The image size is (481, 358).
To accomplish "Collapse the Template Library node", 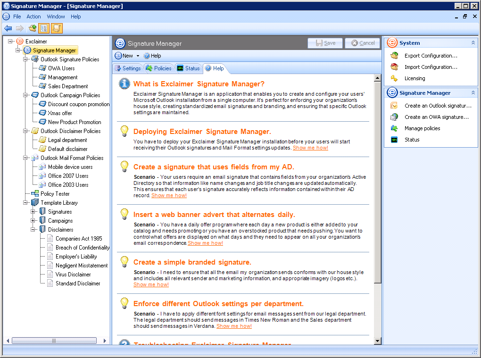I will coord(26,202).
